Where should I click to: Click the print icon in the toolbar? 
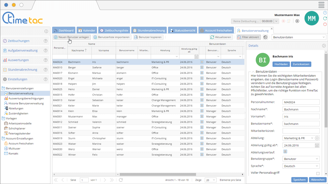point(265,37)
